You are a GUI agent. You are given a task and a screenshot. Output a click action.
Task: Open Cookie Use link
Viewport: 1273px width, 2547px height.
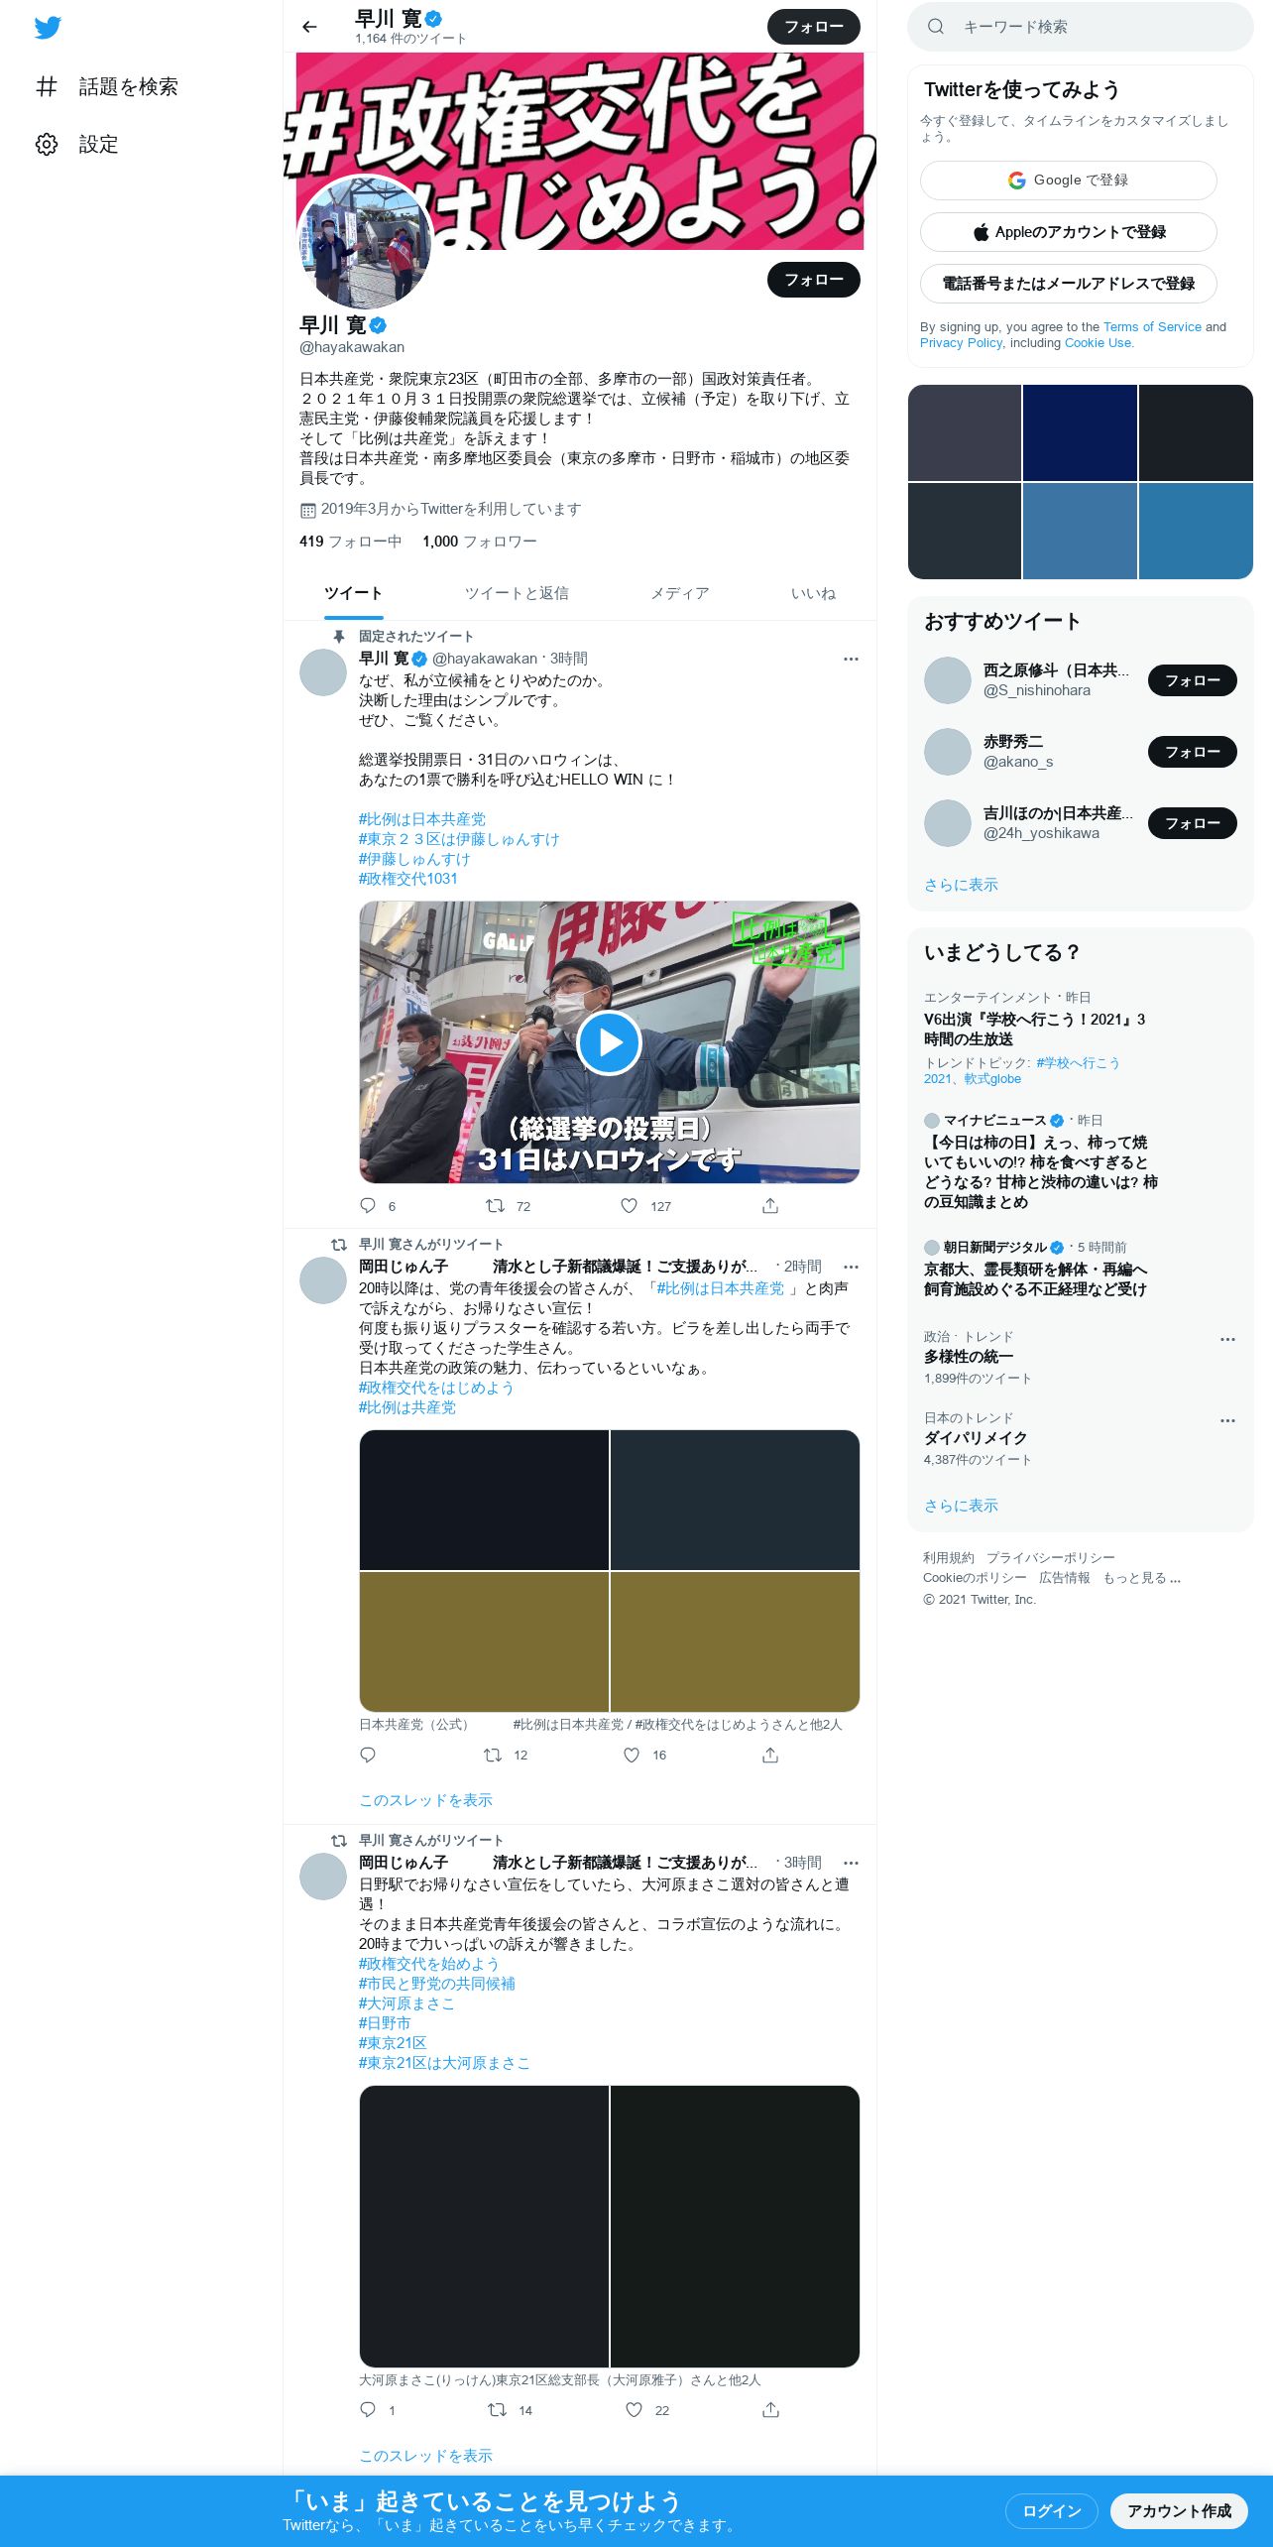coord(1098,342)
